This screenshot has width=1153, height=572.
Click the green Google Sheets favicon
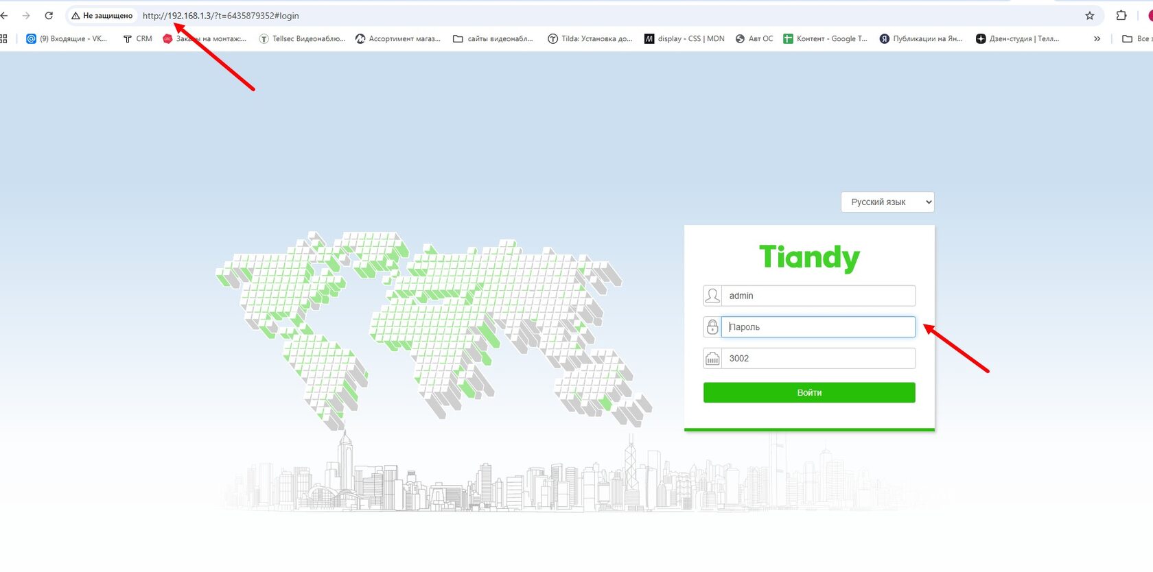[788, 38]
